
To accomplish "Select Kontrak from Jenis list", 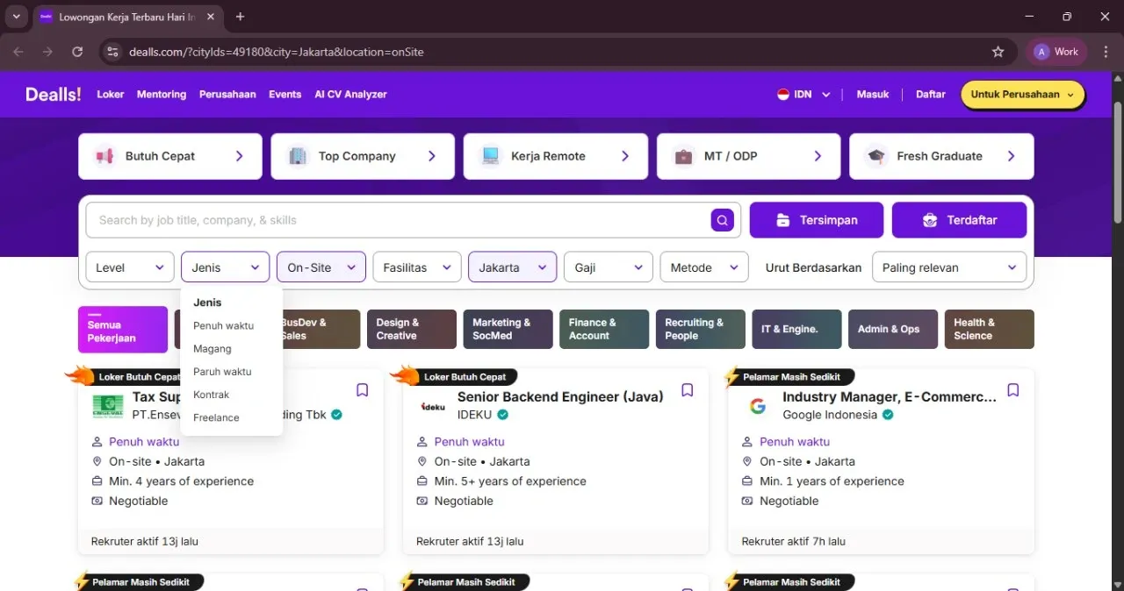I will (x=212, y=395).
